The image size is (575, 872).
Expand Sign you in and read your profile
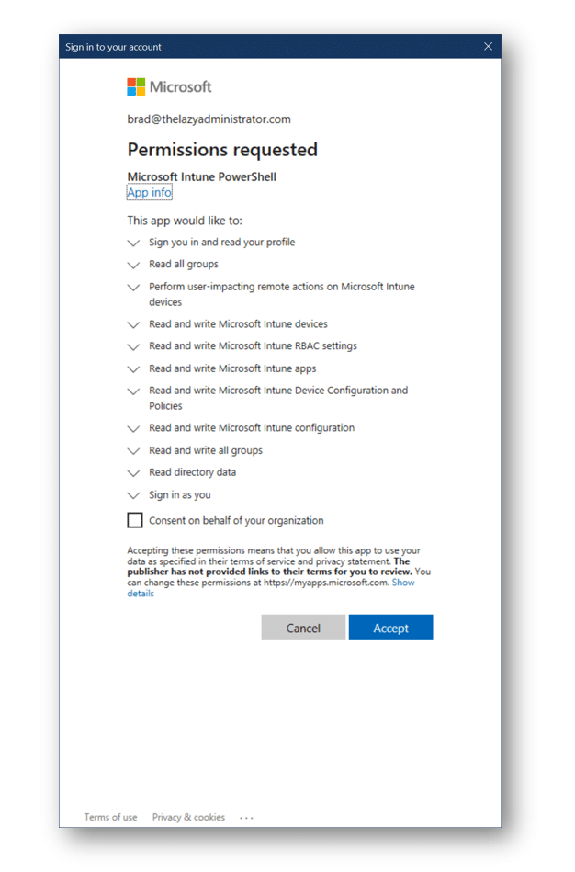pos(133,243)
